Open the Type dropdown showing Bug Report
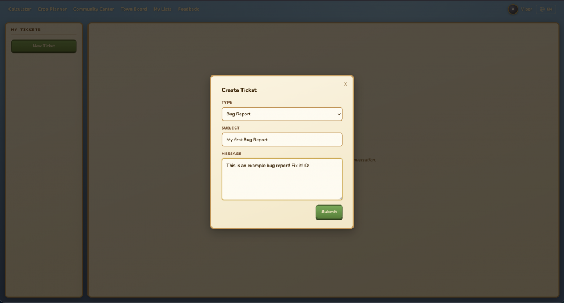Image resolution: width=564 pixels, height=303 pixels. tap(281, 114)
